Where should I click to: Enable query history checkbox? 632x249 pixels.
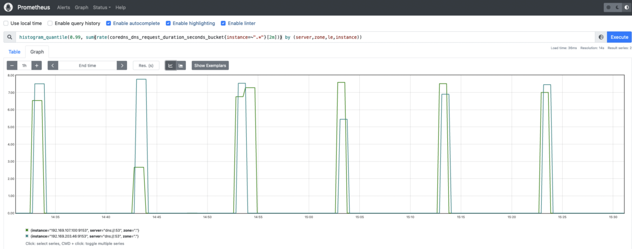pos(50,23)
